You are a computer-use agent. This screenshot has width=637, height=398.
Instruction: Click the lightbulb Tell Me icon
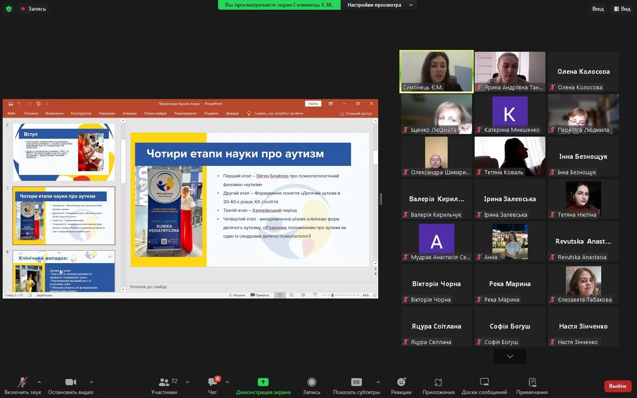click(x=249, y=114)
